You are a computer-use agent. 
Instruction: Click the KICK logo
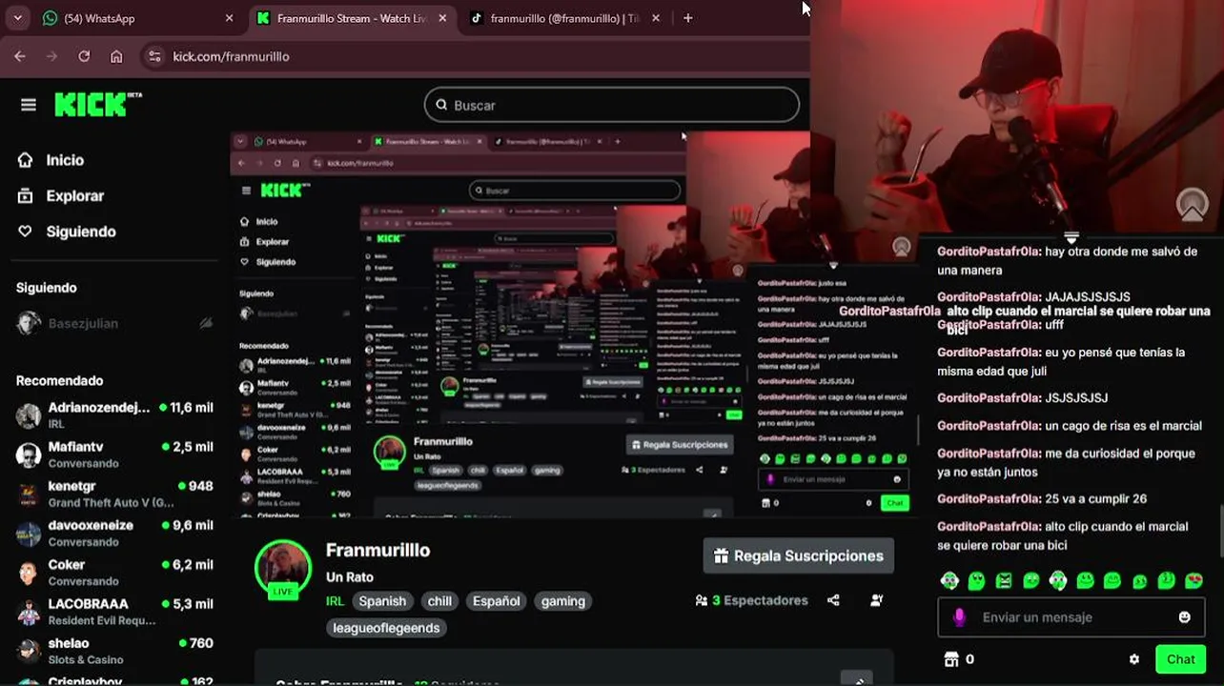coord(97,105)
